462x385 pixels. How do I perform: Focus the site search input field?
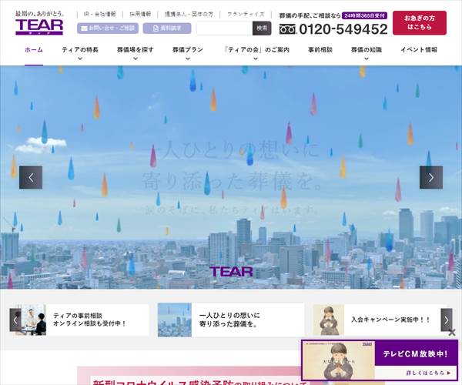[225, 28]
